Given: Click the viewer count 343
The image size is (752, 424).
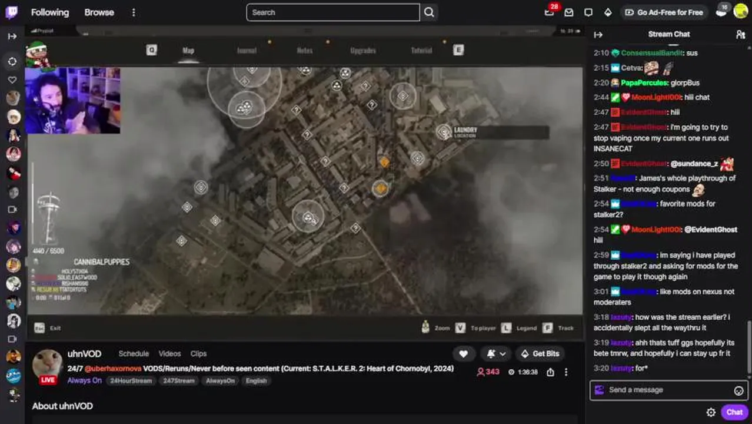Looking at the screenshot, I should (488, 372).
